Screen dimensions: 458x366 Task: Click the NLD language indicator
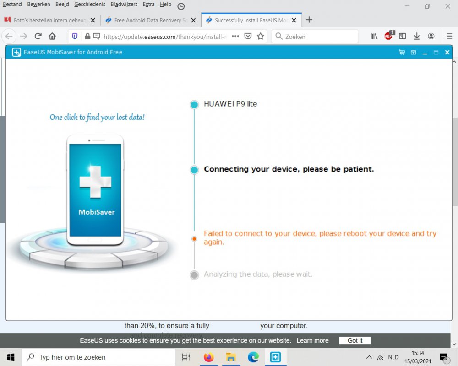pos(393,357)
